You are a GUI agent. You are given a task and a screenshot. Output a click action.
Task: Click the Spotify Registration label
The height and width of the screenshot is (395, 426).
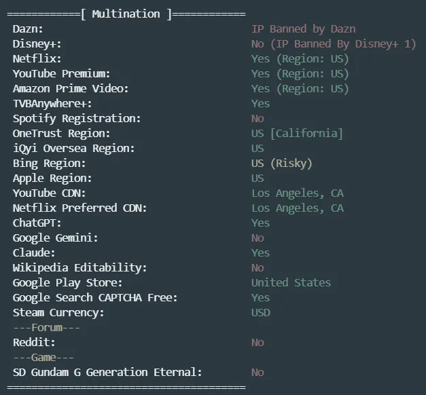tap(77, 119)
